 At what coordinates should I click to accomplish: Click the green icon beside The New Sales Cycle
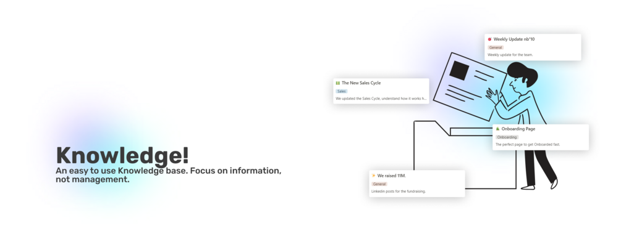(338, 83)
